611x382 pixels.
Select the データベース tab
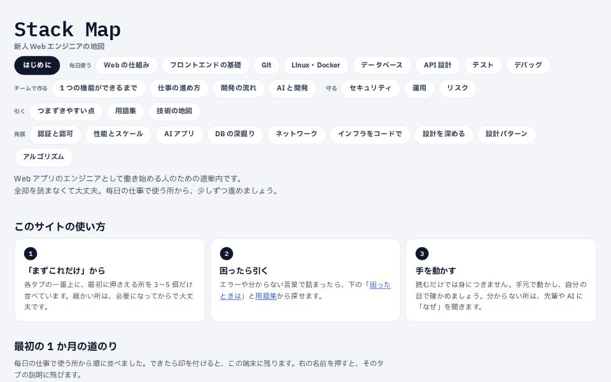pyautogui.click(x=382, y=65)
